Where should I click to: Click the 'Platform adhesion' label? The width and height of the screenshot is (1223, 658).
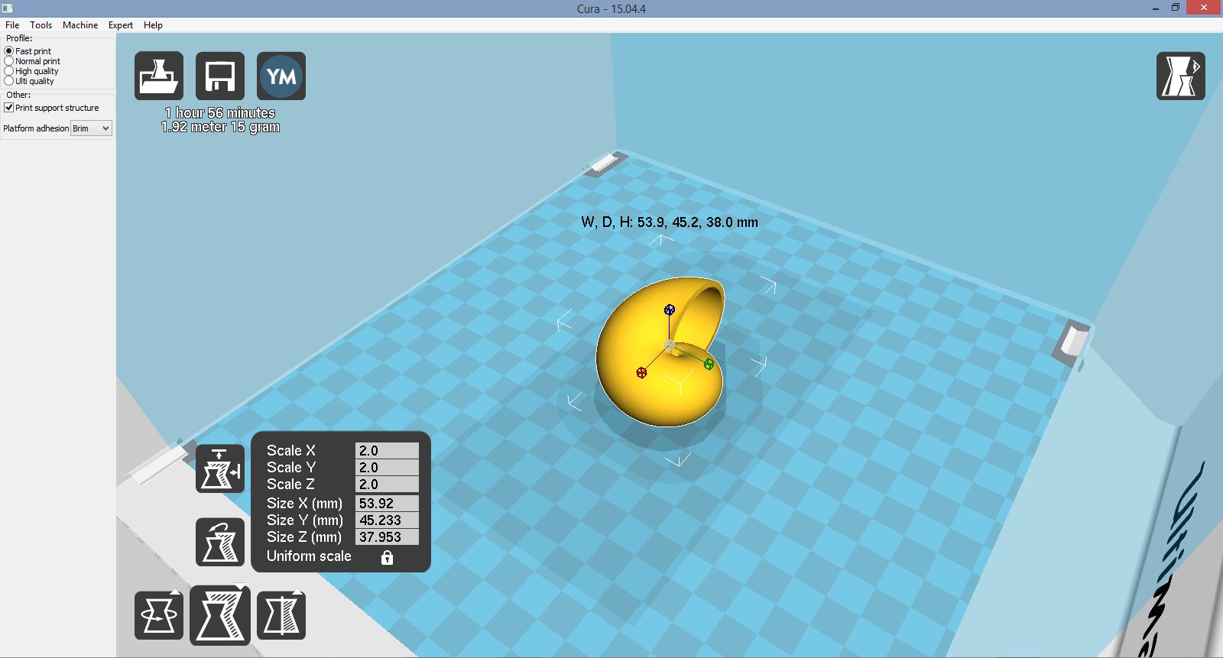point(36,128)
